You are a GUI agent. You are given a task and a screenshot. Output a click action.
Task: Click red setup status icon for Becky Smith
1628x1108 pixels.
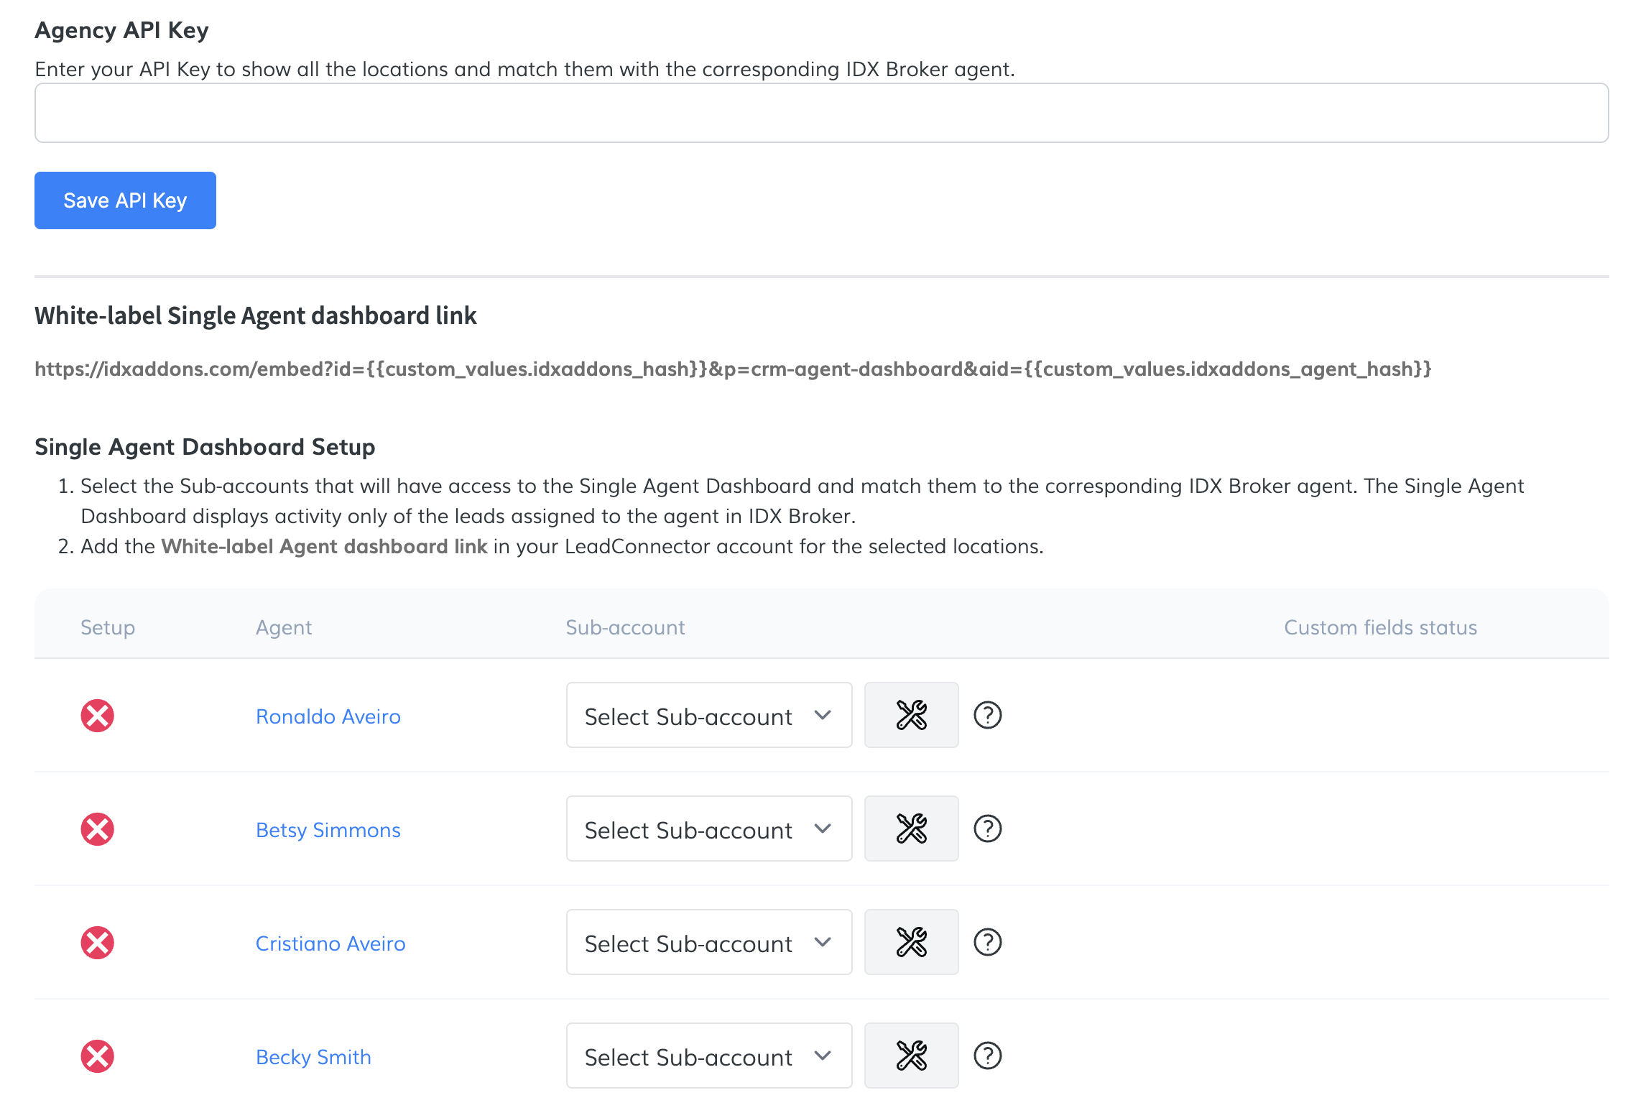coord(97,1056)
